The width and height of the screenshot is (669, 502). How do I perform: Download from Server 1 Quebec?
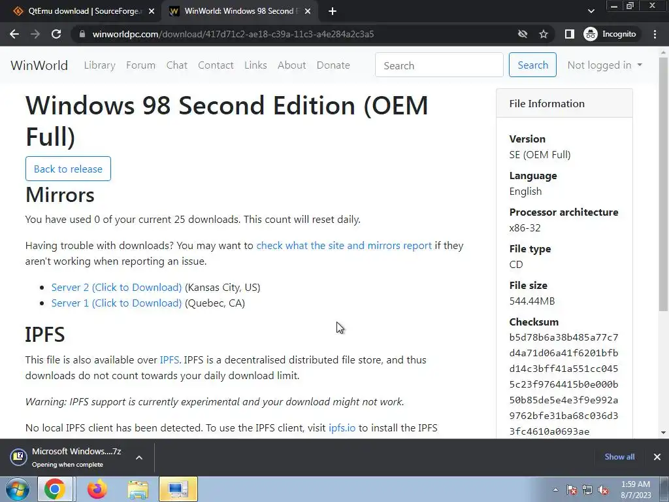116,303
